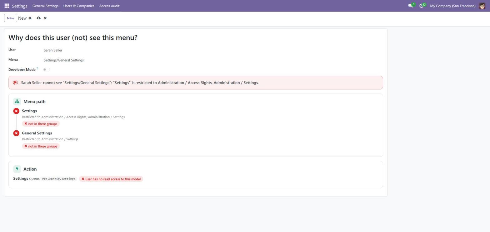Toggle the Developer Mode switch
This screenshot has height=232, width=490.
point(46,70)
